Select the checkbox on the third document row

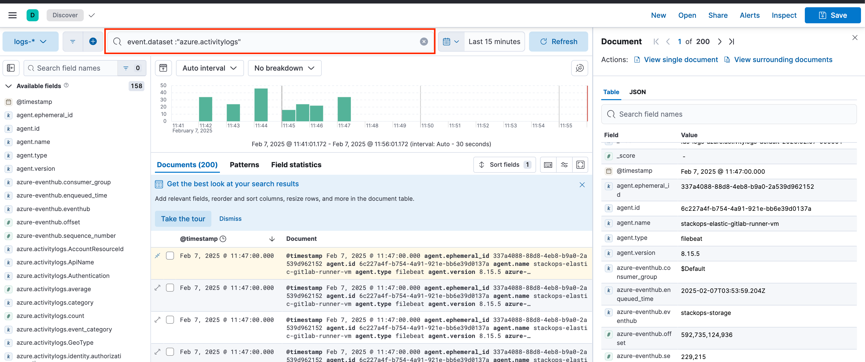click(x=170, y=320)
